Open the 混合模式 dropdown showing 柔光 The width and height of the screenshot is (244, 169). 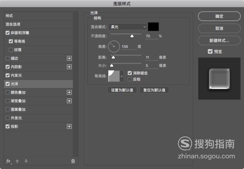[128, 27]
